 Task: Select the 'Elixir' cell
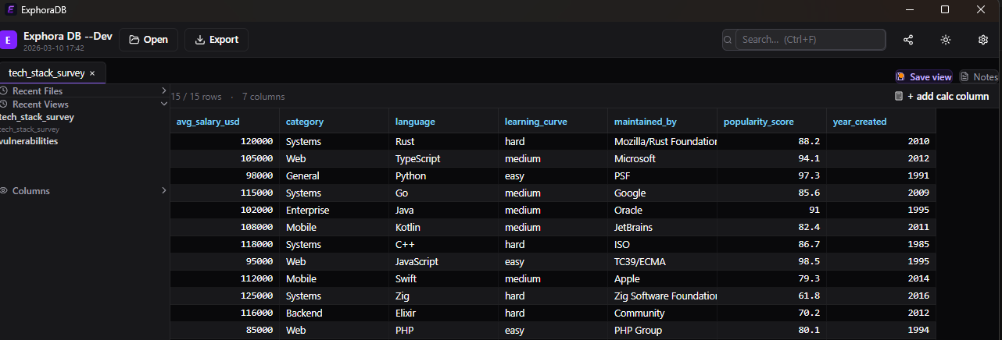tap(444, 313)
